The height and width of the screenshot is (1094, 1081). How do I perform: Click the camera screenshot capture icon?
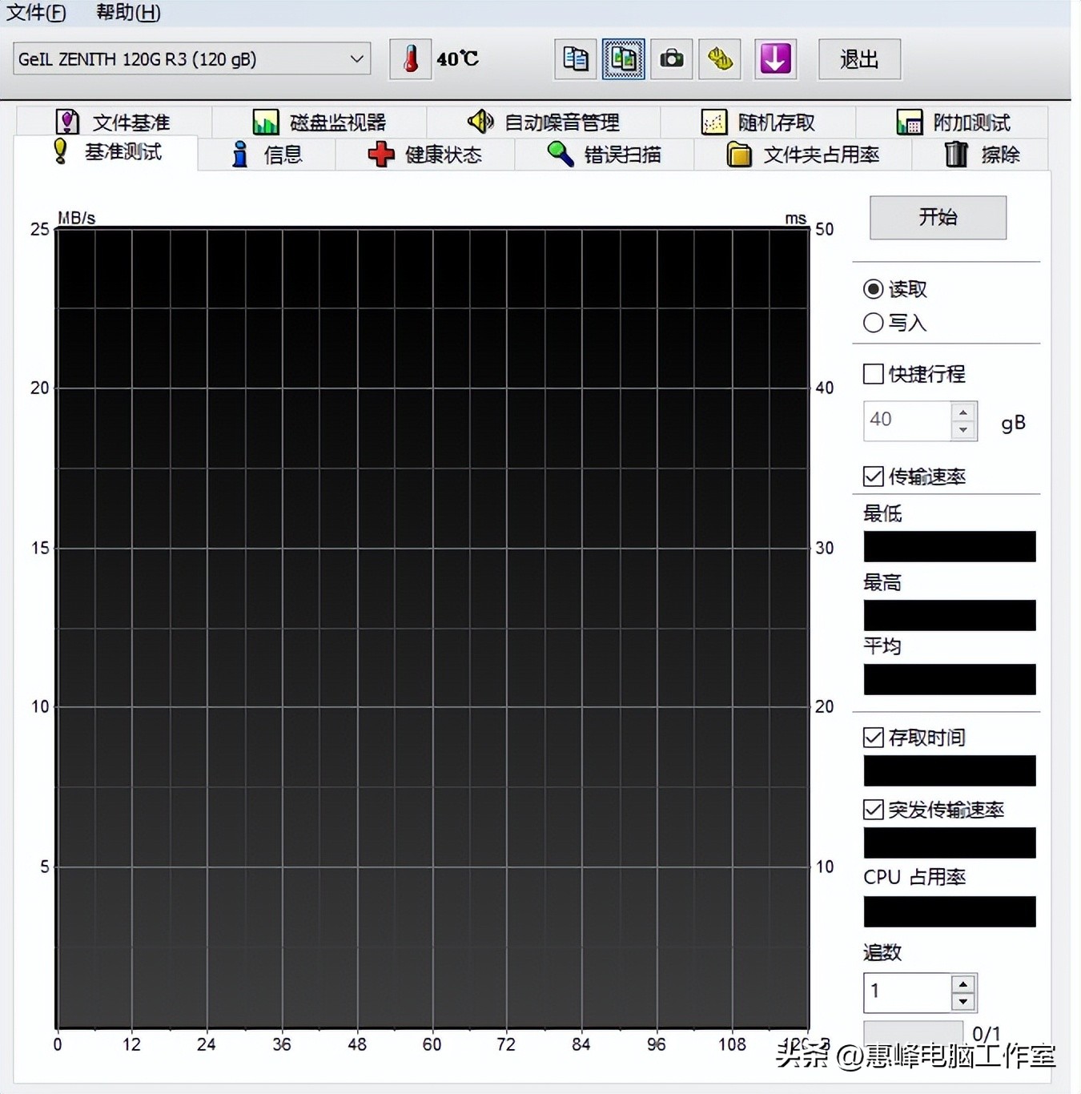[x=671, y=58]
